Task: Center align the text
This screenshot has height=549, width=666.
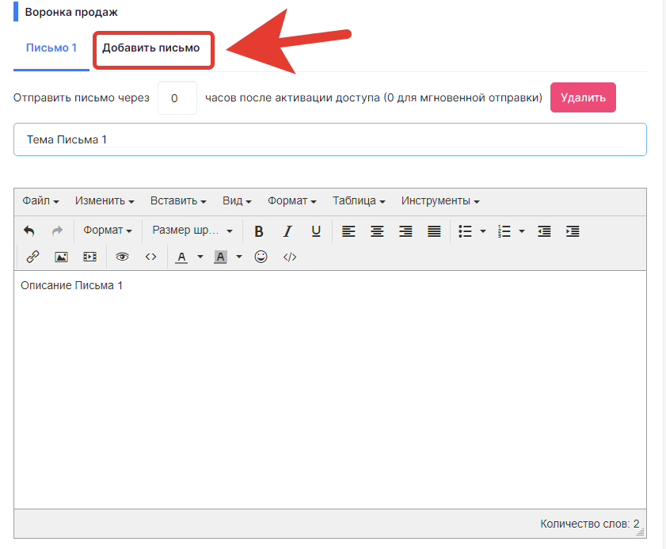Action: point(377,231)
